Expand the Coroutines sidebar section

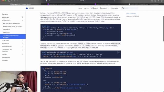coord(23,40)
